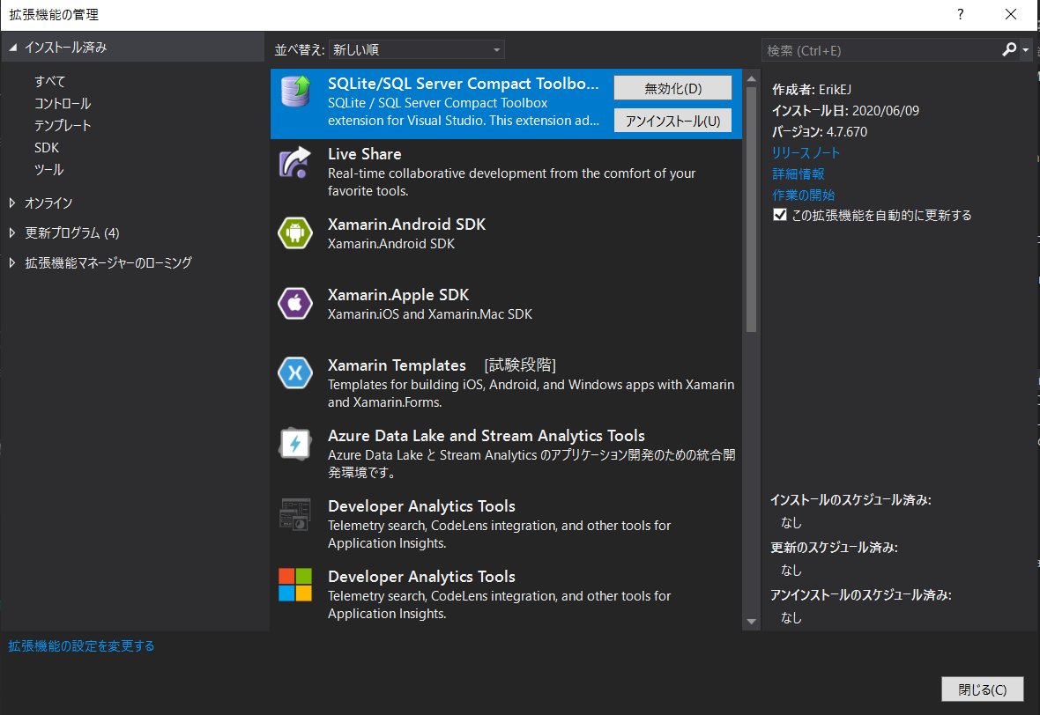This screenshot has height=715, width=1040.
Task: Toggle the auto-update extension checkbox
Action: pos(780,215)
